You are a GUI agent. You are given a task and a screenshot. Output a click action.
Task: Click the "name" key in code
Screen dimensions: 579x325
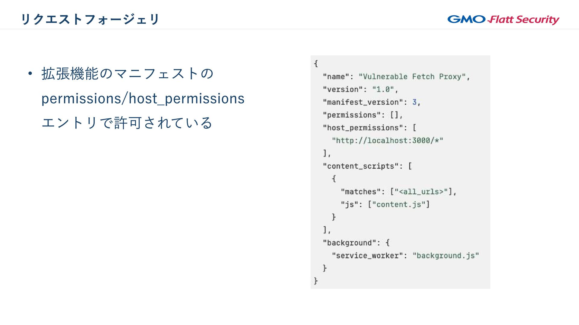point(336,77)
